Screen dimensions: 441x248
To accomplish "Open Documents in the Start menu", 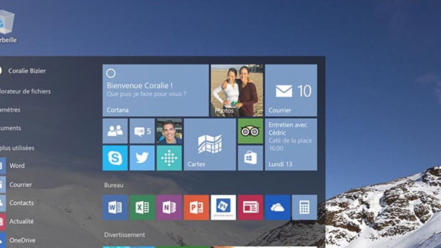I will click(x=11, y=128).
